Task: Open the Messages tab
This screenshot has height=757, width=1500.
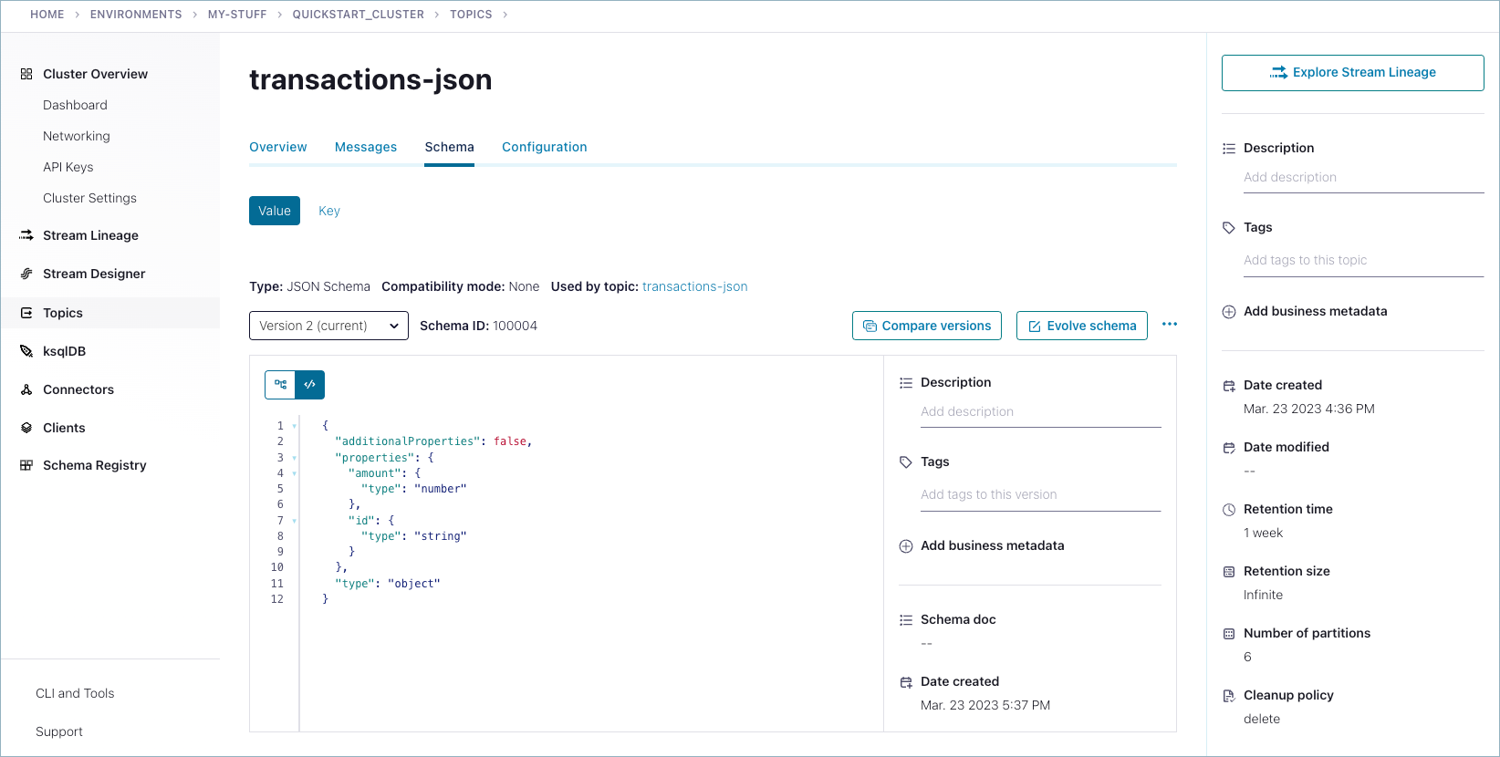Action: tap(365, 147)
